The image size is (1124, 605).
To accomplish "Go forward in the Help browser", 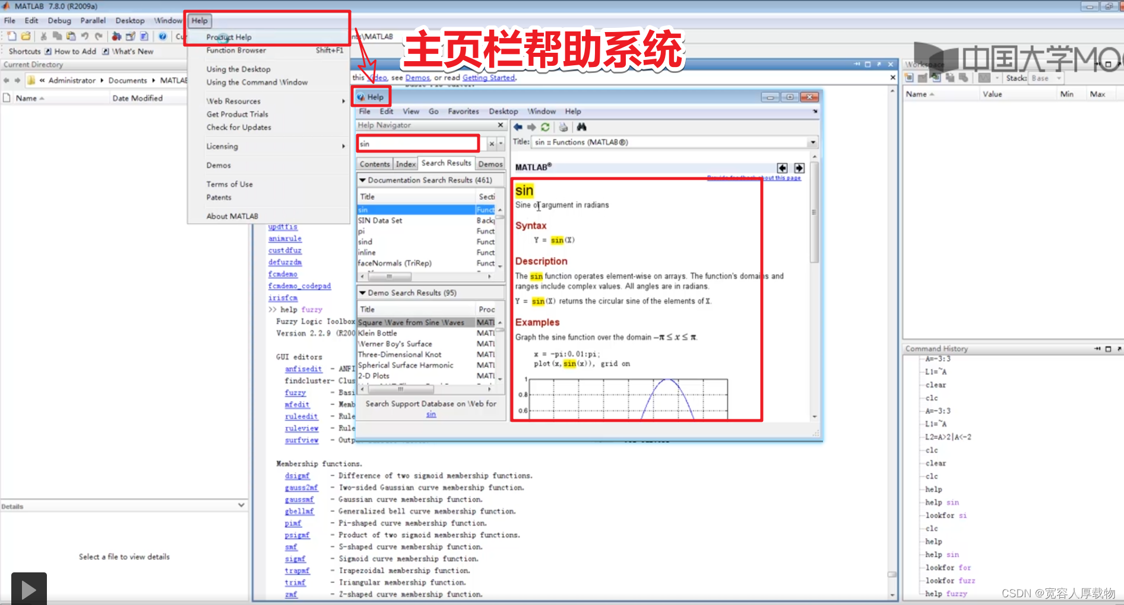I will pos(531,127).
